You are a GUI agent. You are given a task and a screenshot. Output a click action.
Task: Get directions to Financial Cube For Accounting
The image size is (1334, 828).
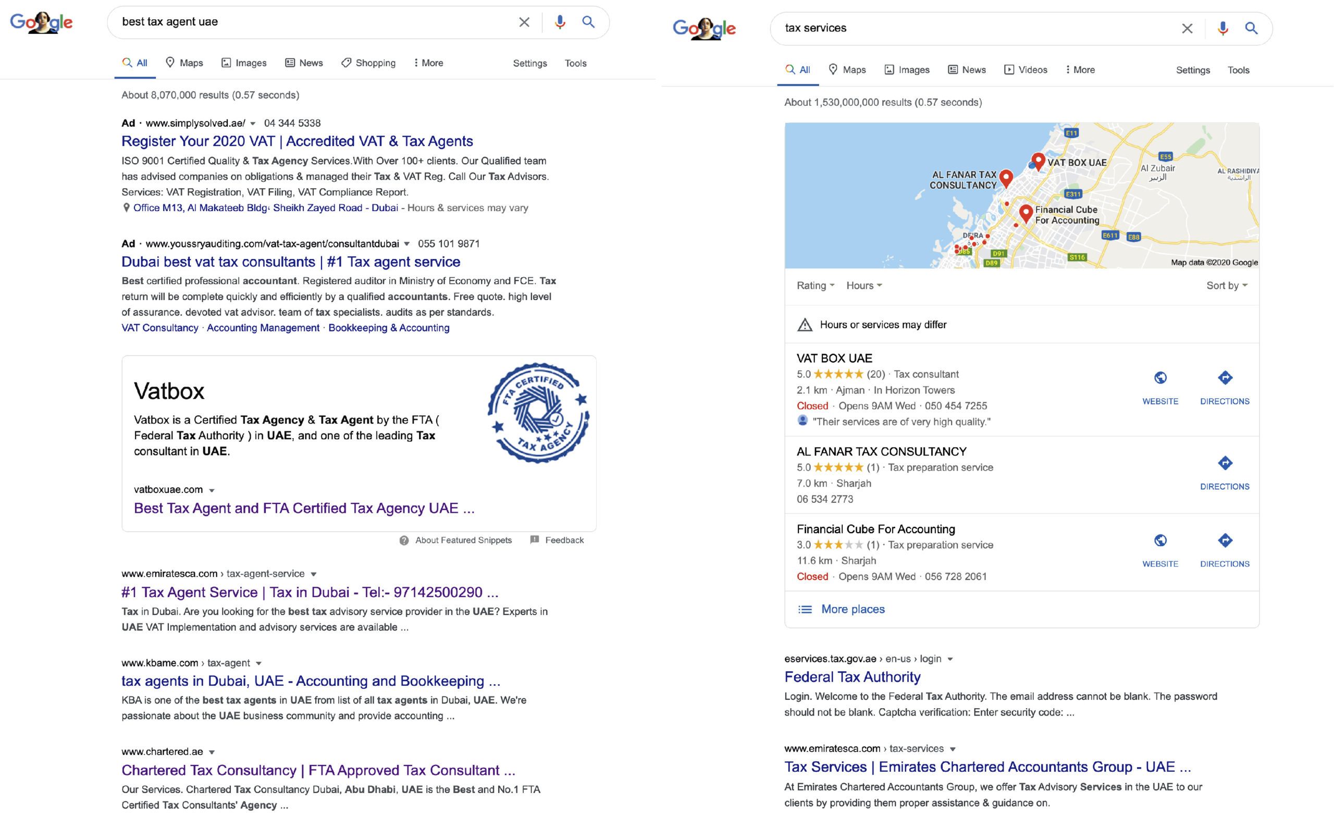click(1225, 540)
